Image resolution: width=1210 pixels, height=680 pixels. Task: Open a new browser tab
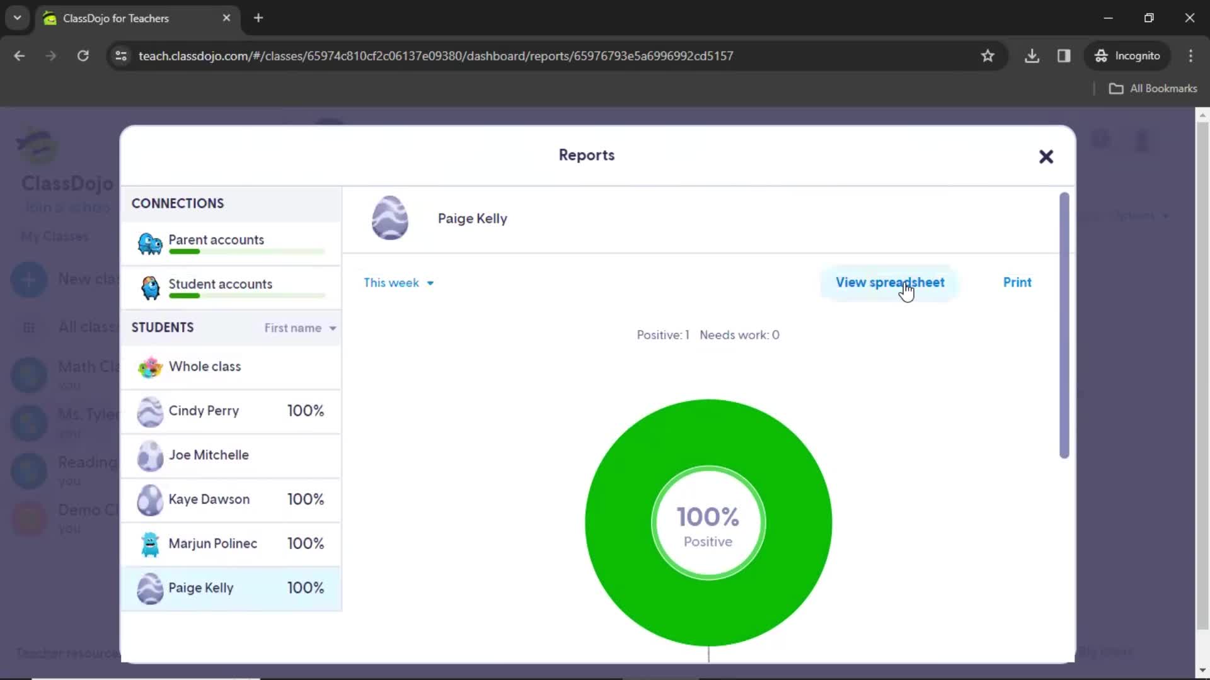[258, 18]
